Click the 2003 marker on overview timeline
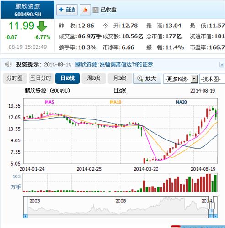Screen dimensions: 225x228 35,201
